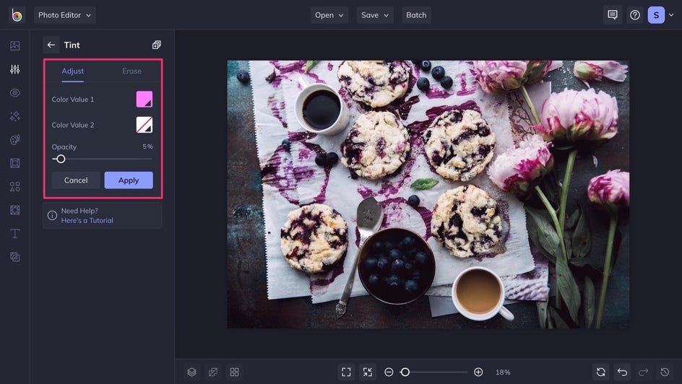This screenshot has height=384, width=682.
Task: Click the Apply button
Action: (x=129, y=180)
